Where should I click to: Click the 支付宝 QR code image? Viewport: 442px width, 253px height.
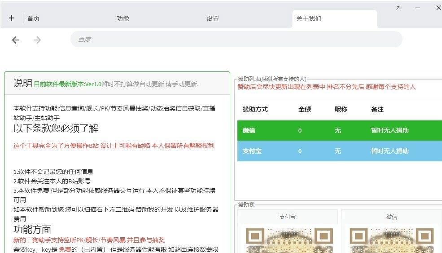pos(289,240)
